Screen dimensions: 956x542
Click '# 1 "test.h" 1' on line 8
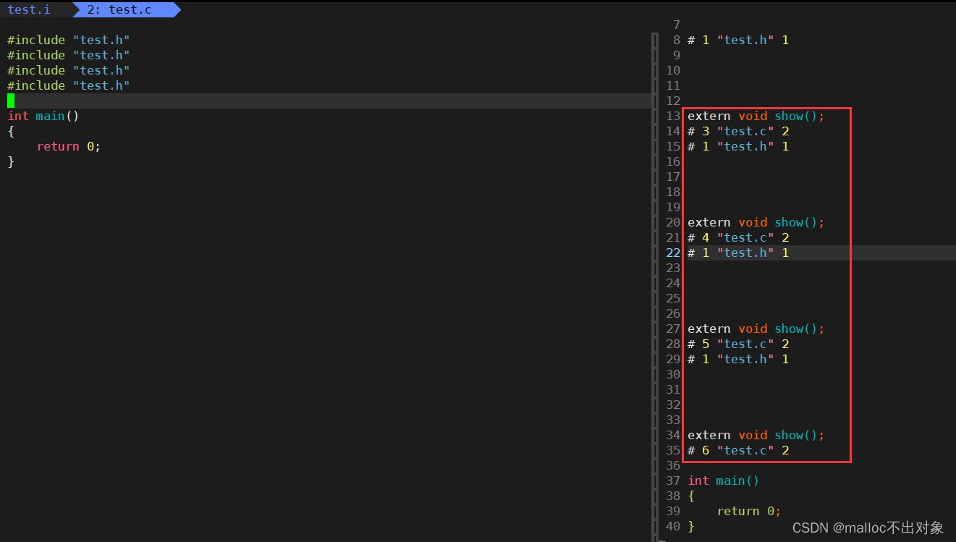(738, 40)
